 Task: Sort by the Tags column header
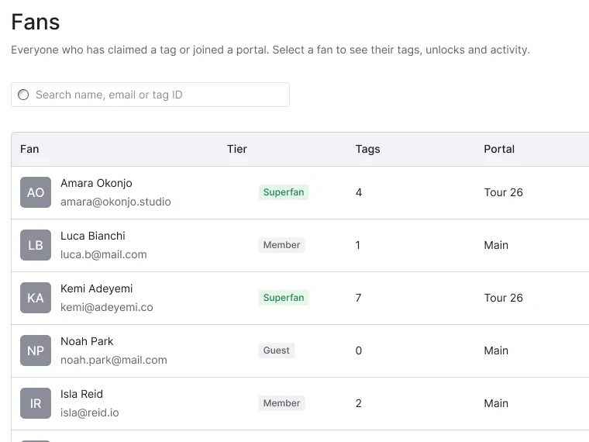(x=368, y=149)
